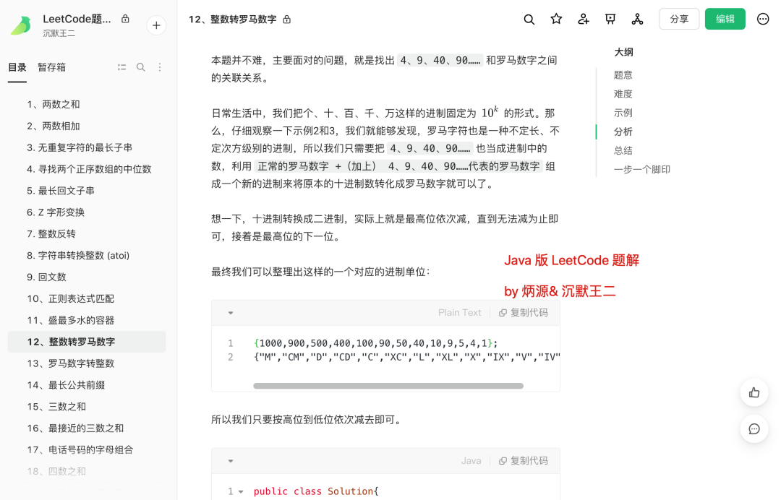Open 15、三数之和
This screenshot has width=781, height=500.
pos(87,407)
